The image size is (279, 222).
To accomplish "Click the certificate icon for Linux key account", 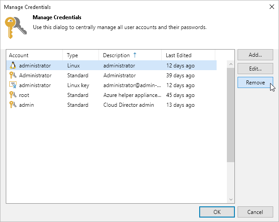I will click(13, 85).
